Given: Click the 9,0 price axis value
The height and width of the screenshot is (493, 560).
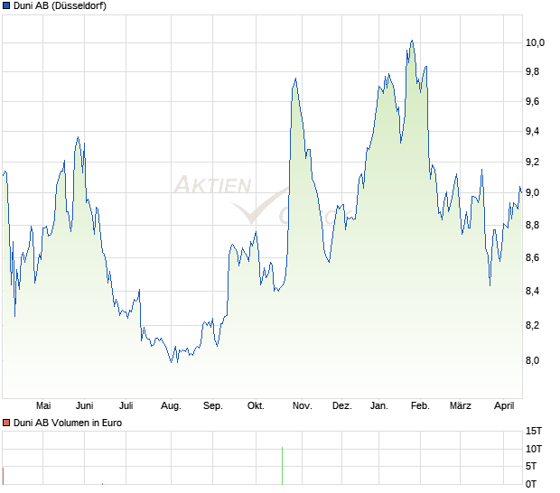Looking at the screenshot, I should point(533,192).
